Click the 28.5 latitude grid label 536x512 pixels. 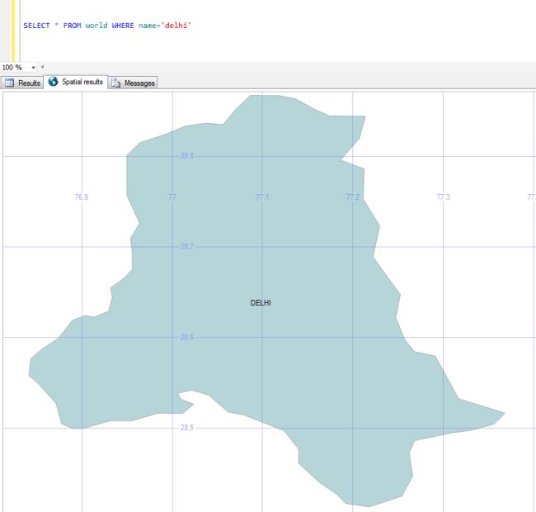point(187,428)
